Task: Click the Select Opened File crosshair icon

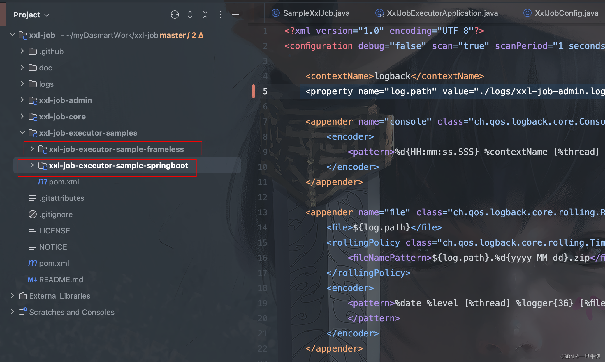Action: click(175, 15)
